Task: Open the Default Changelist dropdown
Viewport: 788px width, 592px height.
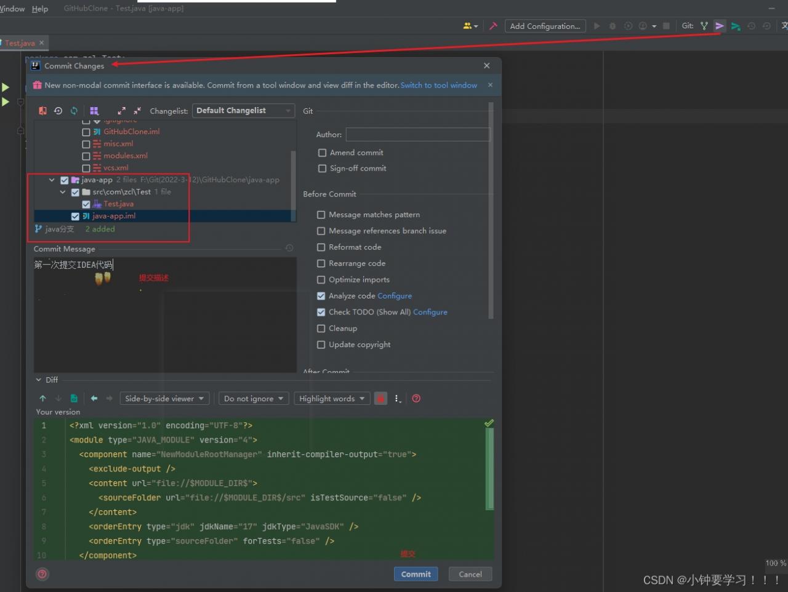Action: (x=243, y=111)
